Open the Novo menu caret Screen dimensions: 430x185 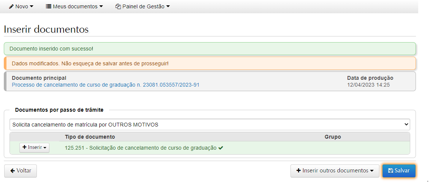coord(32,7)
